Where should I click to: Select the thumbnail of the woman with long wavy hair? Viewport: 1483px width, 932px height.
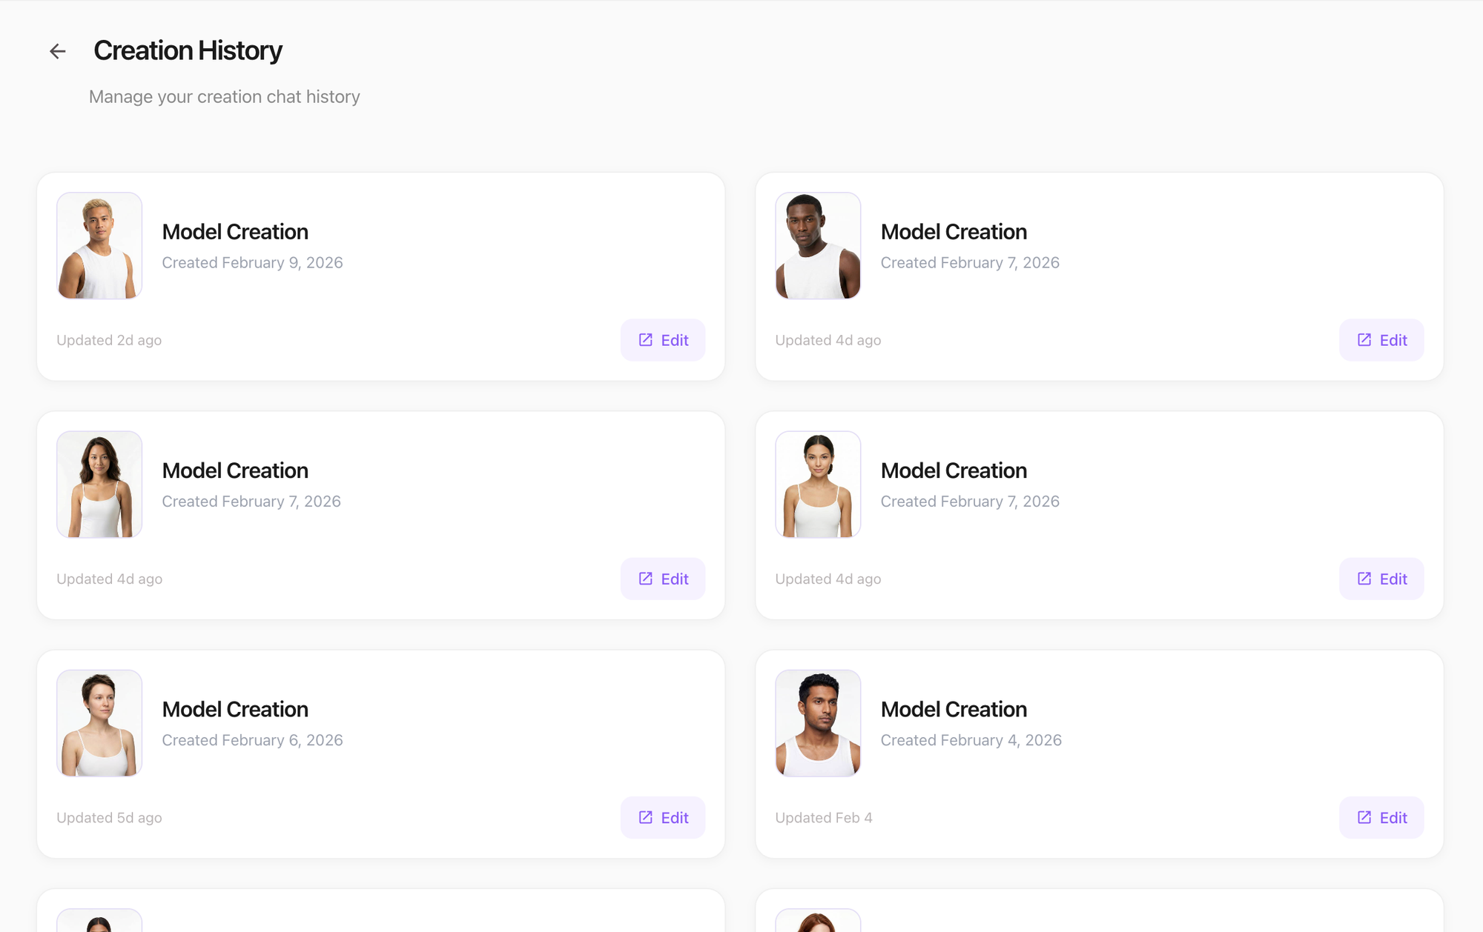pos(99,485)
